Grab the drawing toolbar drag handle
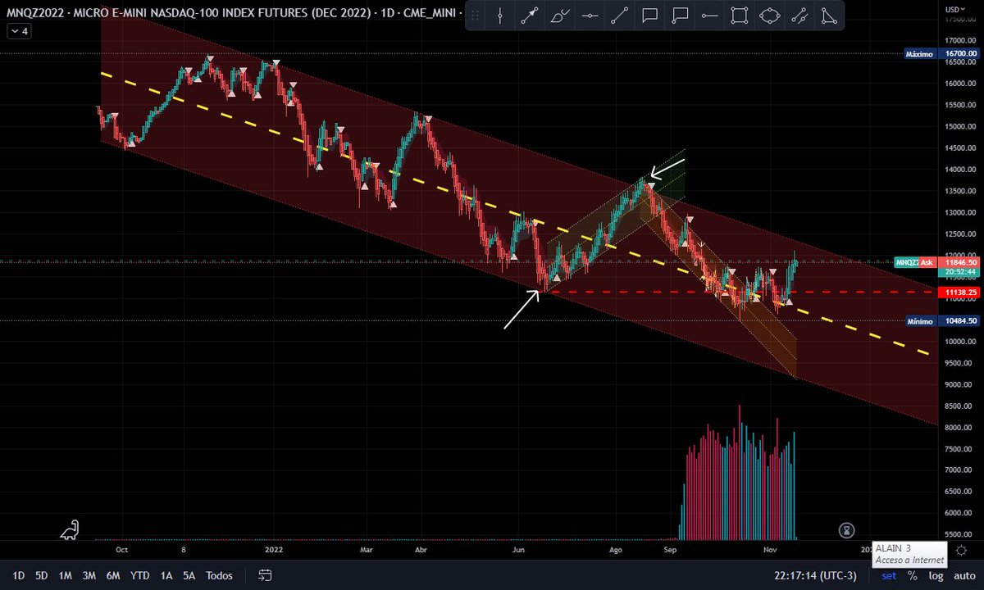984x590 pixels. 475,16
